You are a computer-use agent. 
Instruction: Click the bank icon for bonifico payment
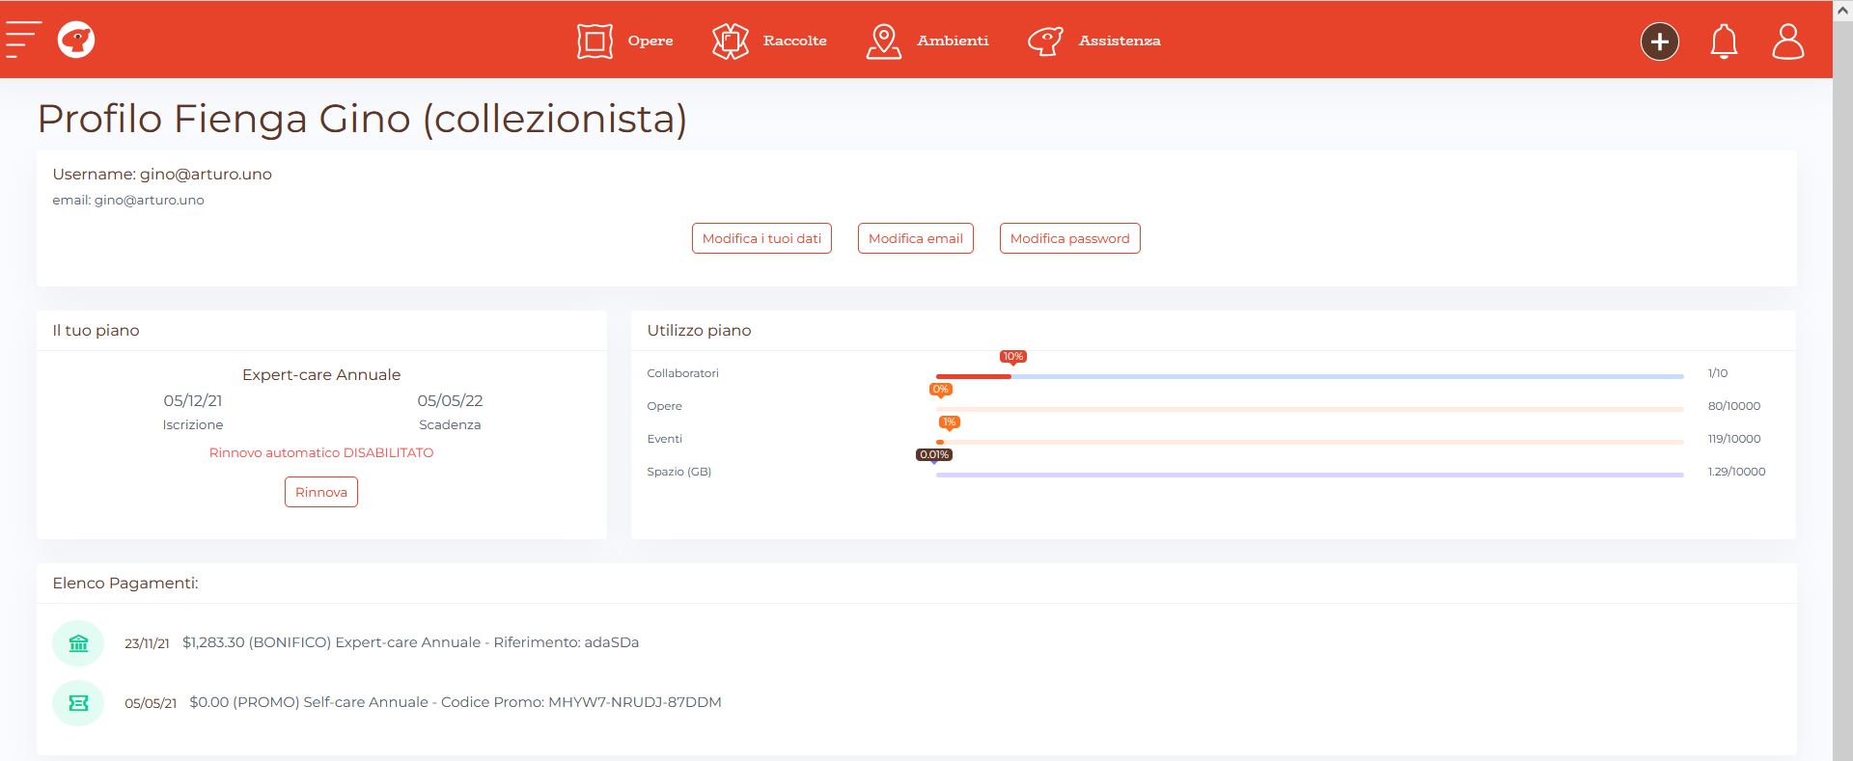click(78, 643)
